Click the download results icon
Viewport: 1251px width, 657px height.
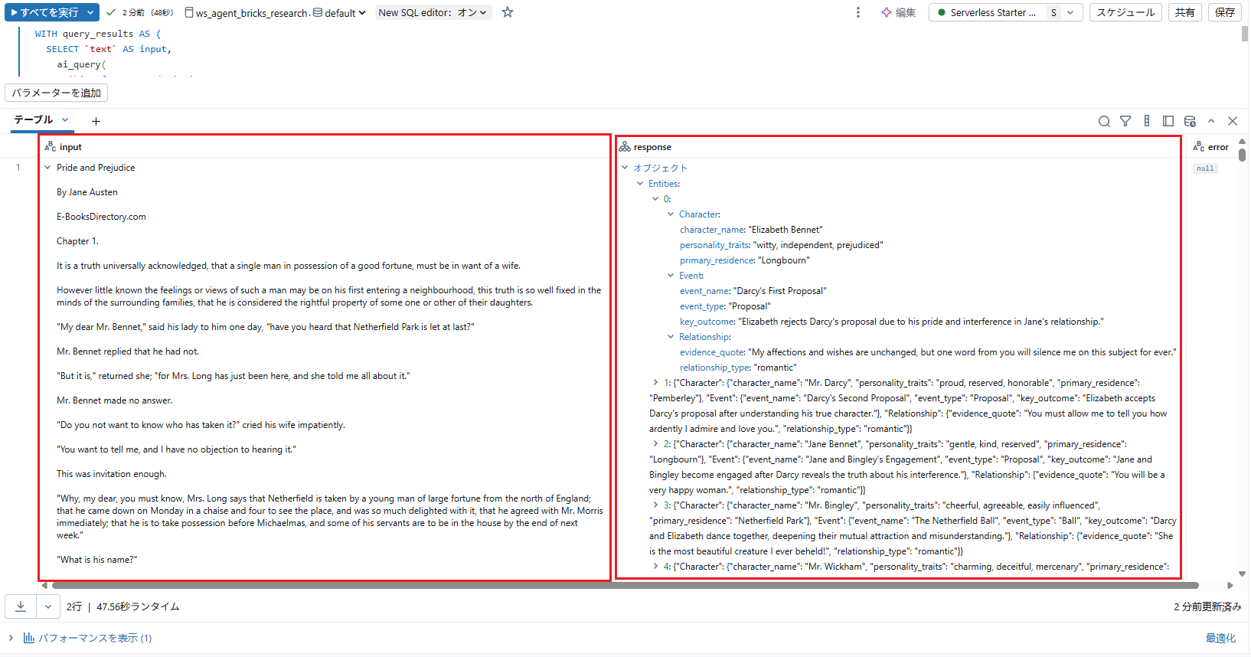pos(21,606)
